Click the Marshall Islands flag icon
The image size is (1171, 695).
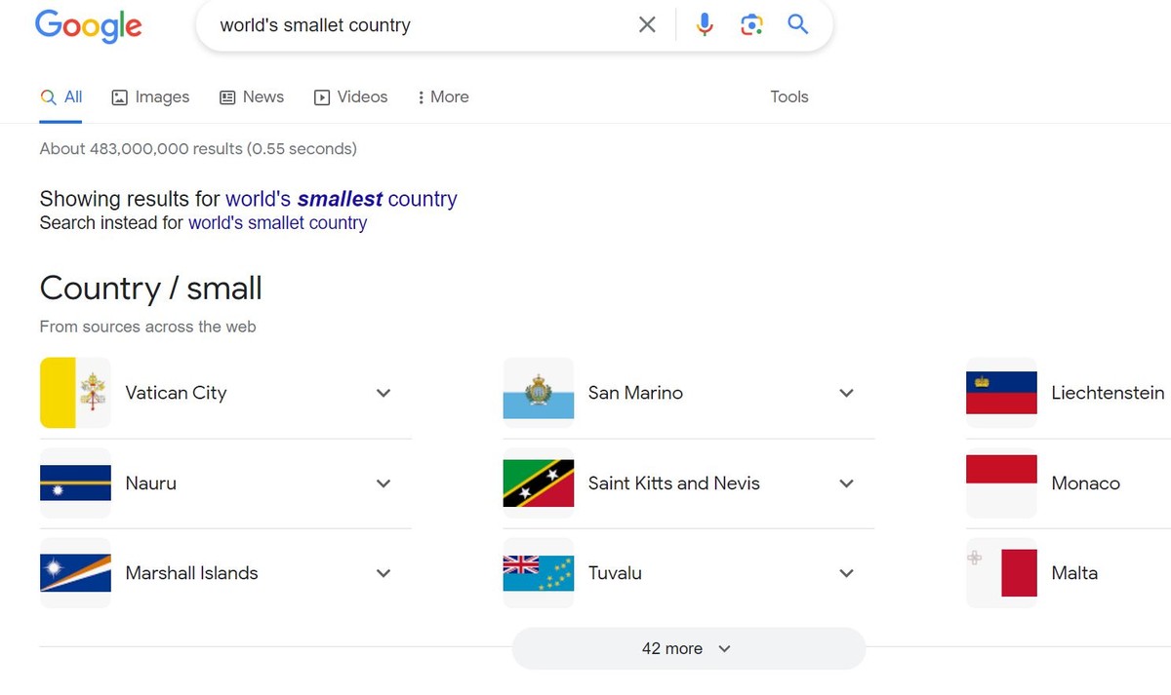point(75,573)
